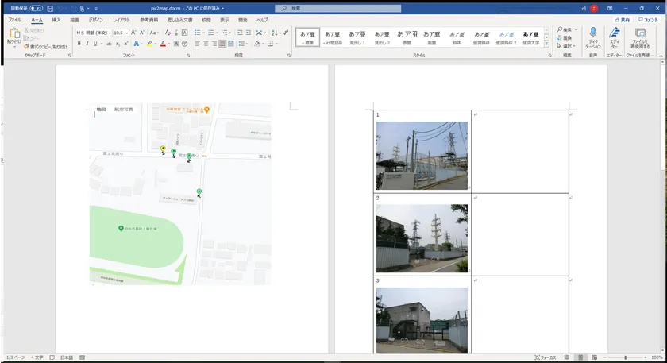Viewport: 667px width, 363px height.
Task: Expand the Styles gallery more arrow
Action: click(548, 44)
